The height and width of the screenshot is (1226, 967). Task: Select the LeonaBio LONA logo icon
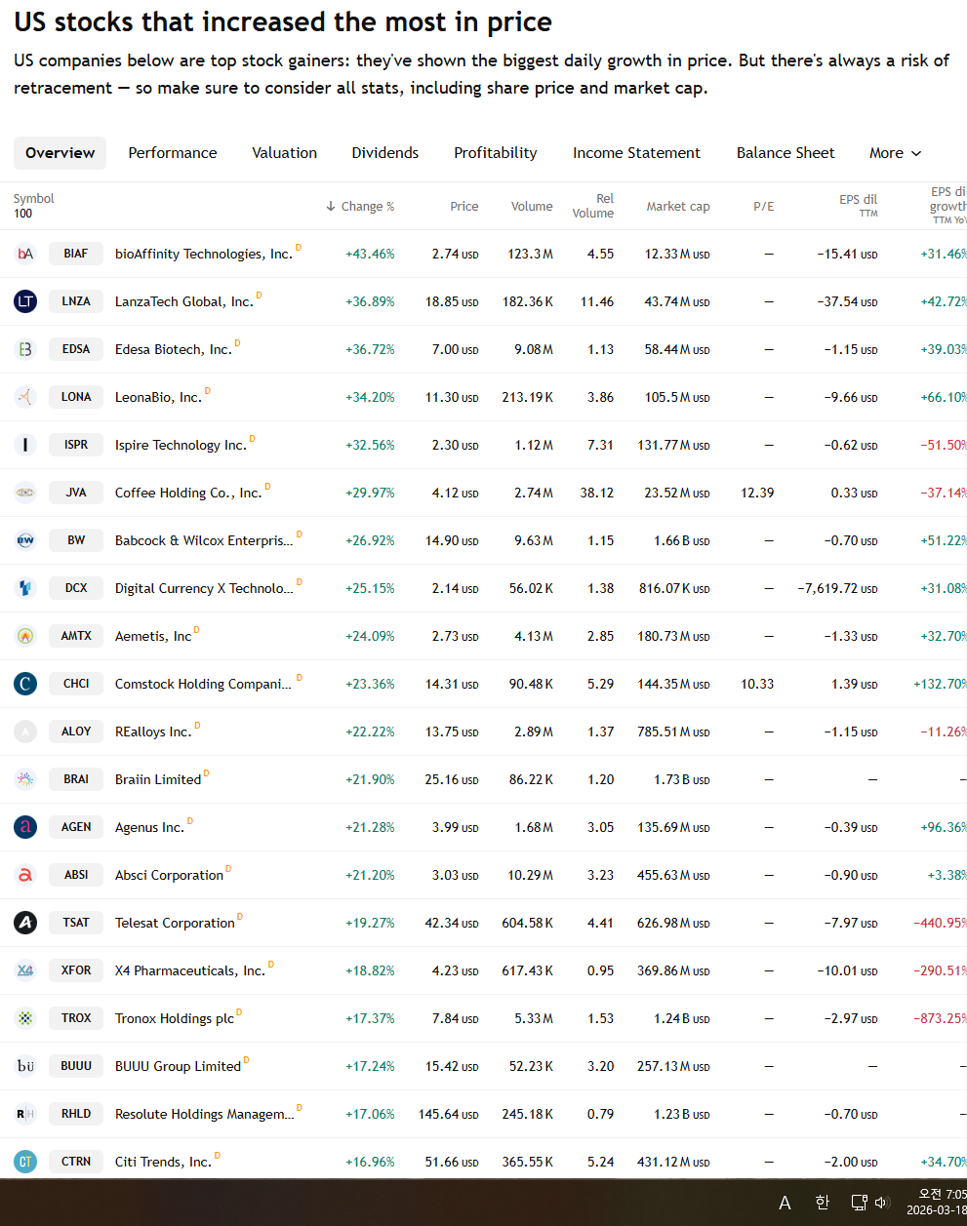pos(25,397)
